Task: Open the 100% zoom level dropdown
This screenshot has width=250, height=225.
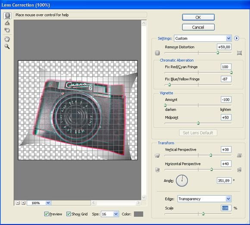Action: 39,203
